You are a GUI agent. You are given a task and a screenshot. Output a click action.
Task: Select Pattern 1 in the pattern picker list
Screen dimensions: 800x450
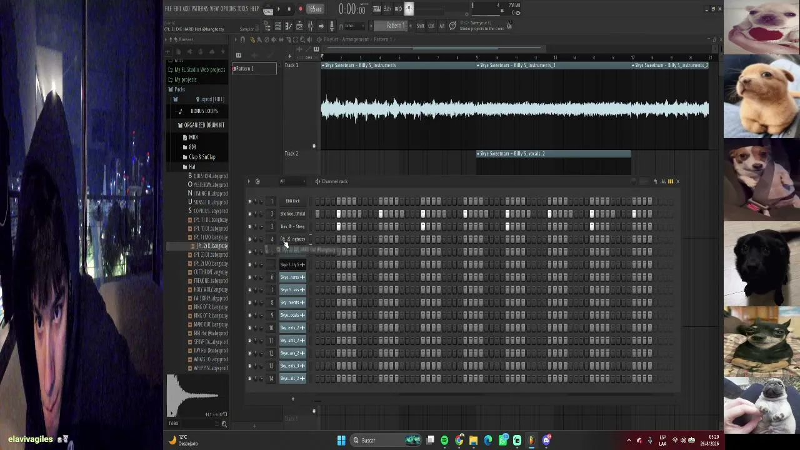click(254, 69)
